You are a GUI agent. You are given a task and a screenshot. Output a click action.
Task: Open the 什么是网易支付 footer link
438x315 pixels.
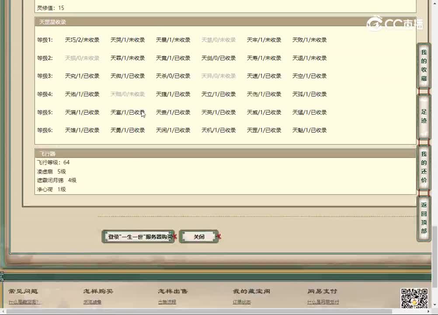tap(323, 302)
